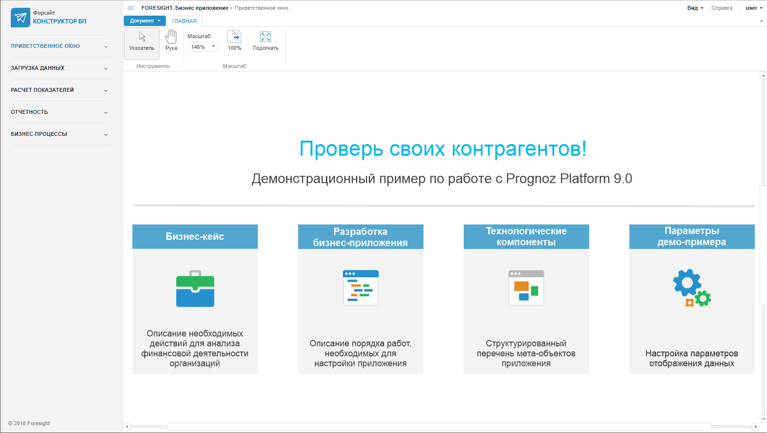Expand the Загрузка данных chevron
This screenshot has width=767, height=433.
click(106, 68)
